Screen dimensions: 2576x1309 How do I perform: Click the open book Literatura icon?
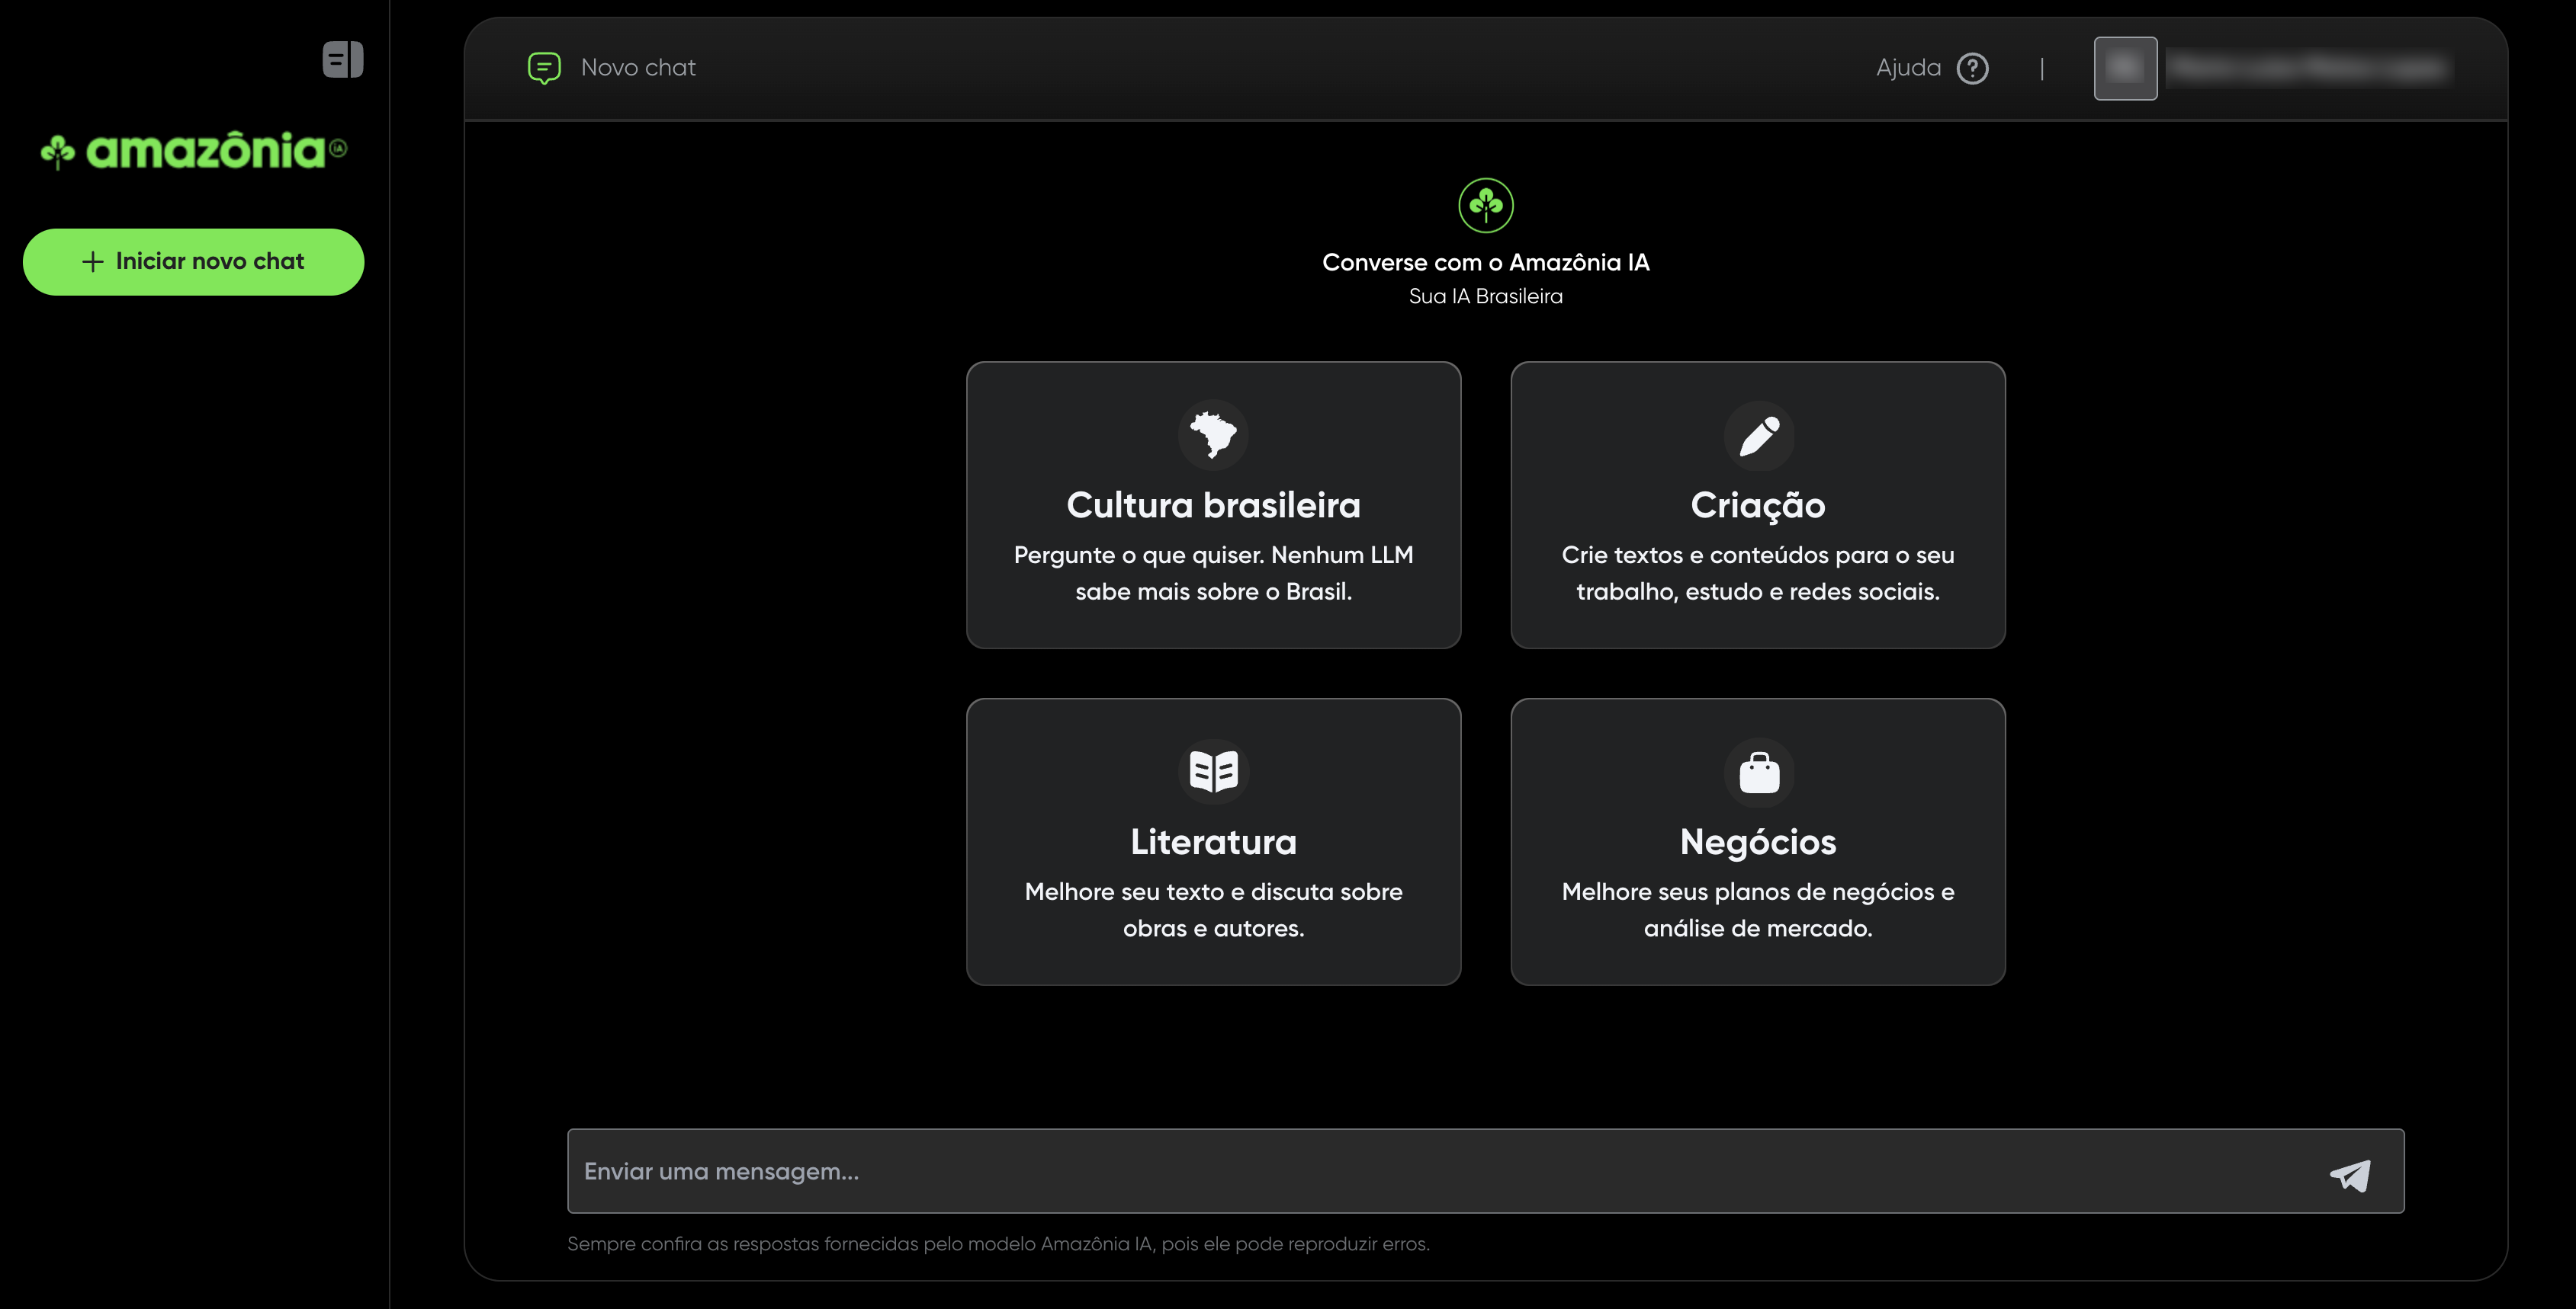coord(1213,771)
